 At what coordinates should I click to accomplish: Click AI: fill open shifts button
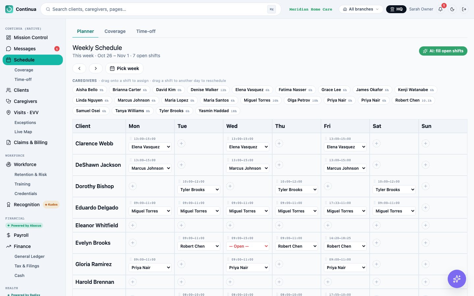(x=443, y=51)
